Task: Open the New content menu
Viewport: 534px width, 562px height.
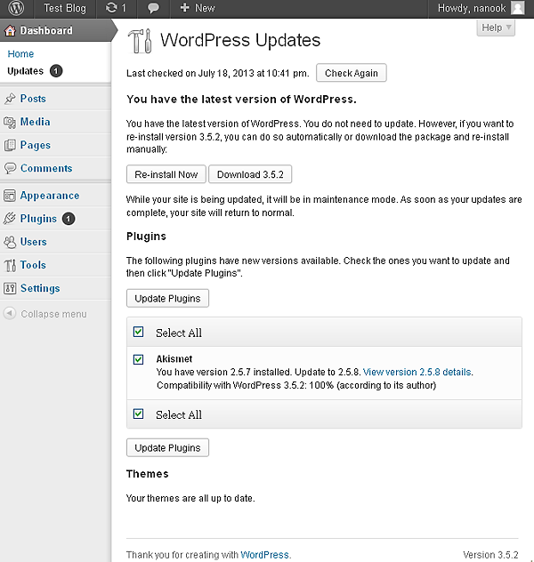Action: (198, 8)
